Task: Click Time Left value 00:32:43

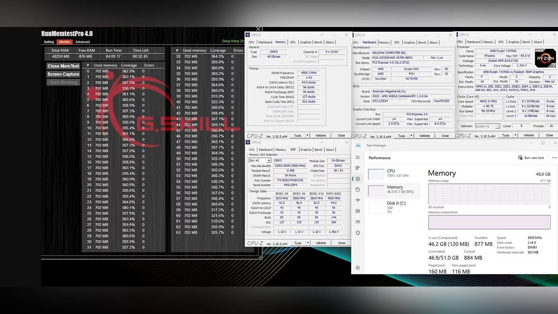Action: (140, 57)
